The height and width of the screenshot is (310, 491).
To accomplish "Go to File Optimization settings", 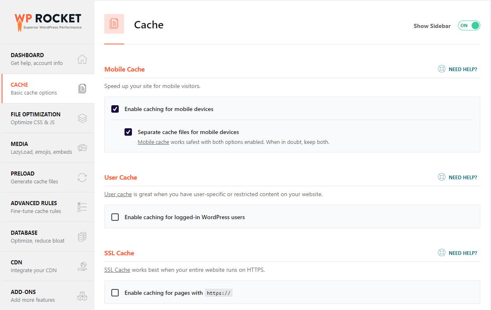I will 48,118.
